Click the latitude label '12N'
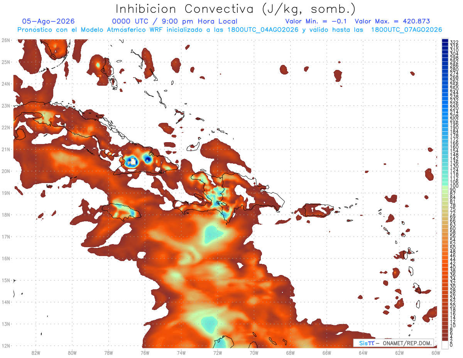 [x=6, y=346]
